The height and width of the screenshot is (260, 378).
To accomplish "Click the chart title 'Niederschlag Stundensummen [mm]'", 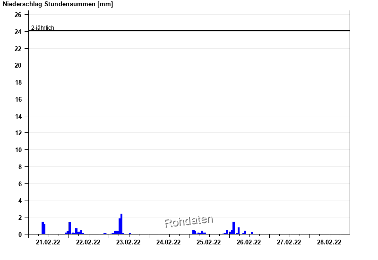I will [58, 4].
